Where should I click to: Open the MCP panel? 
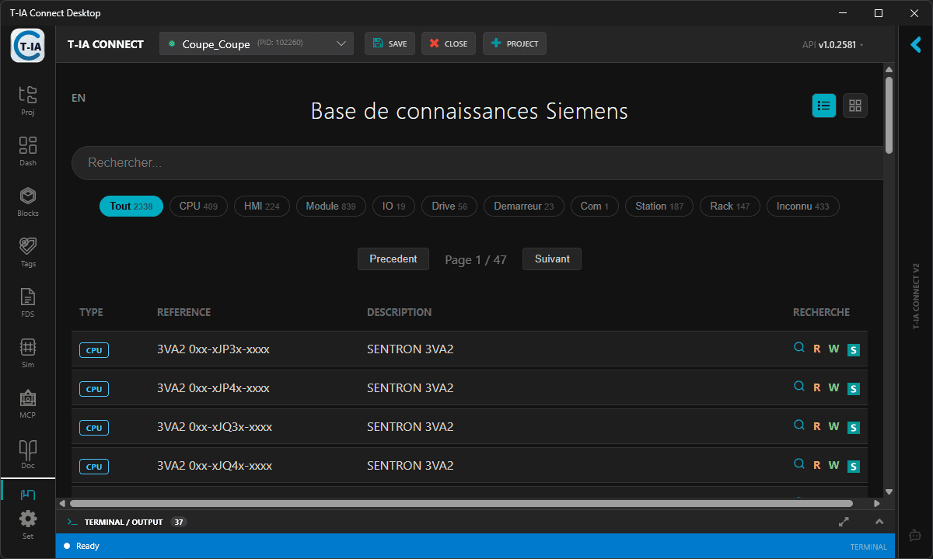click(x=27, y=403)
